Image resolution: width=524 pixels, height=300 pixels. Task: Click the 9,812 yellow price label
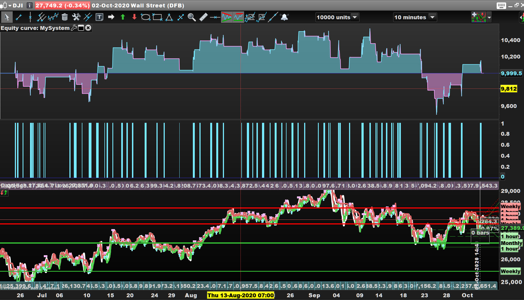click(509, 89)
